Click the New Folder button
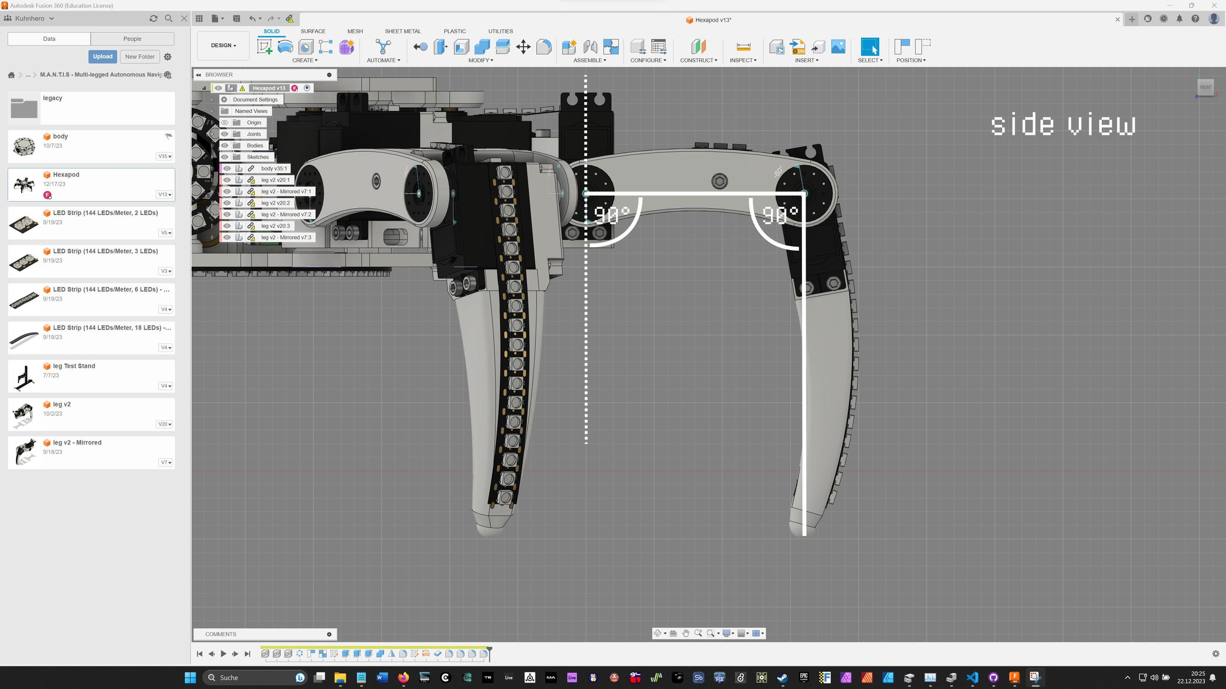 coord(139,57)
